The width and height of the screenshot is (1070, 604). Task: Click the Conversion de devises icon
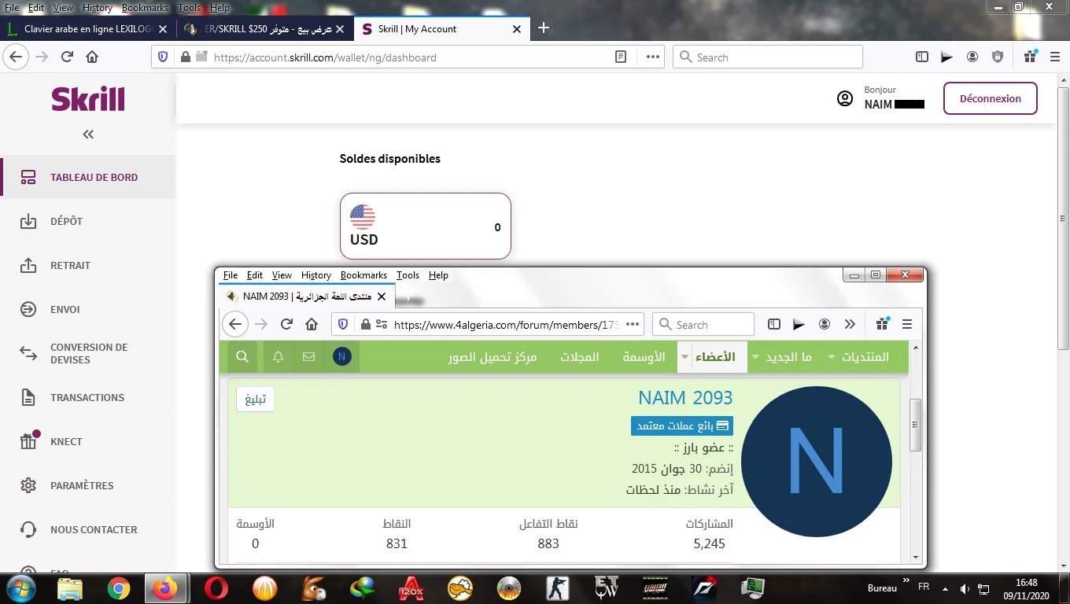point(28,354)
